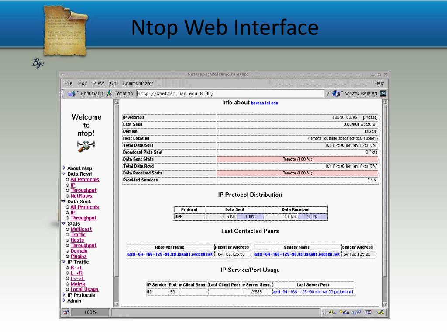Open the Matrix link under IP Traffic
The image size is (447, 335).
click(x=78, y=284)
